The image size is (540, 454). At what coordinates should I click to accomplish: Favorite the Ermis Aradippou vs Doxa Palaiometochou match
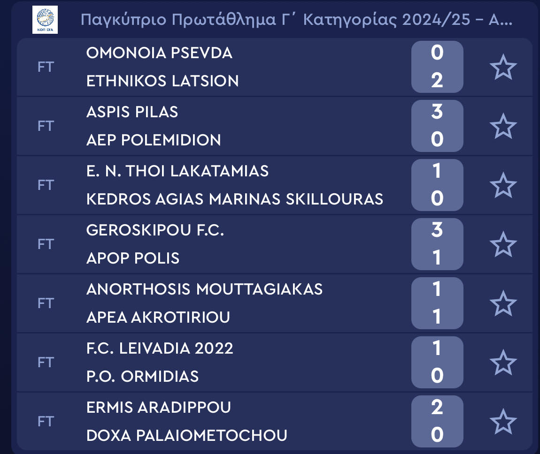point(503,422)
